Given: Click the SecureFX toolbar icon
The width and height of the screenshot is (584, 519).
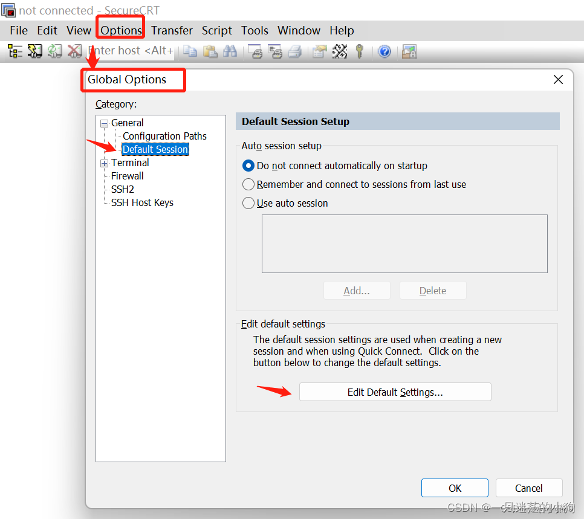Looking at the screenshot, I should 409,51.
